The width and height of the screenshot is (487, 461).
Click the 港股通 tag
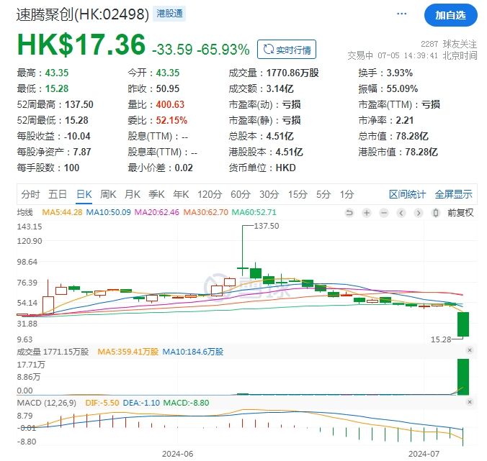click(169, 14)
